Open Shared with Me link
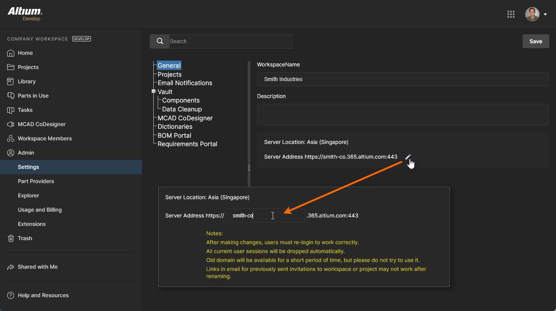Screen dimensions: 556x311 point(37,267)
